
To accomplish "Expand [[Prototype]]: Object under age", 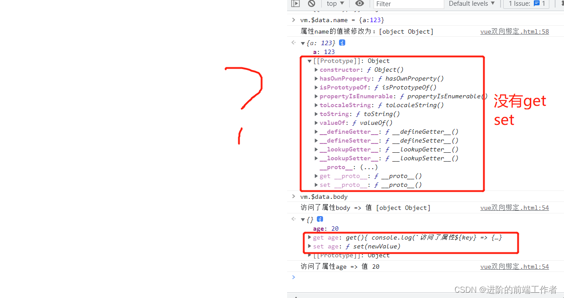I will coord(310,255).
